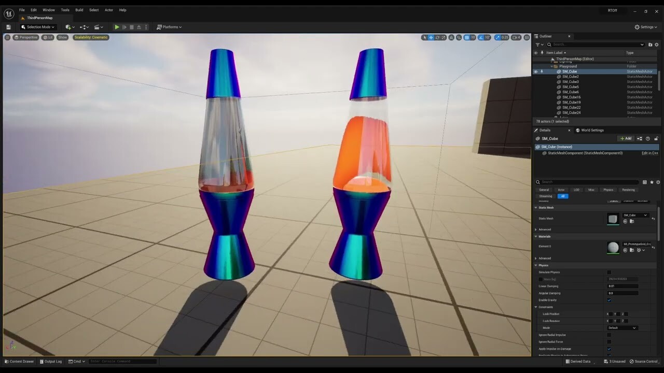The image size is (664, 373).
Task: Open the Quickly Add Actors menu
Action: click(x=68, y=27)
